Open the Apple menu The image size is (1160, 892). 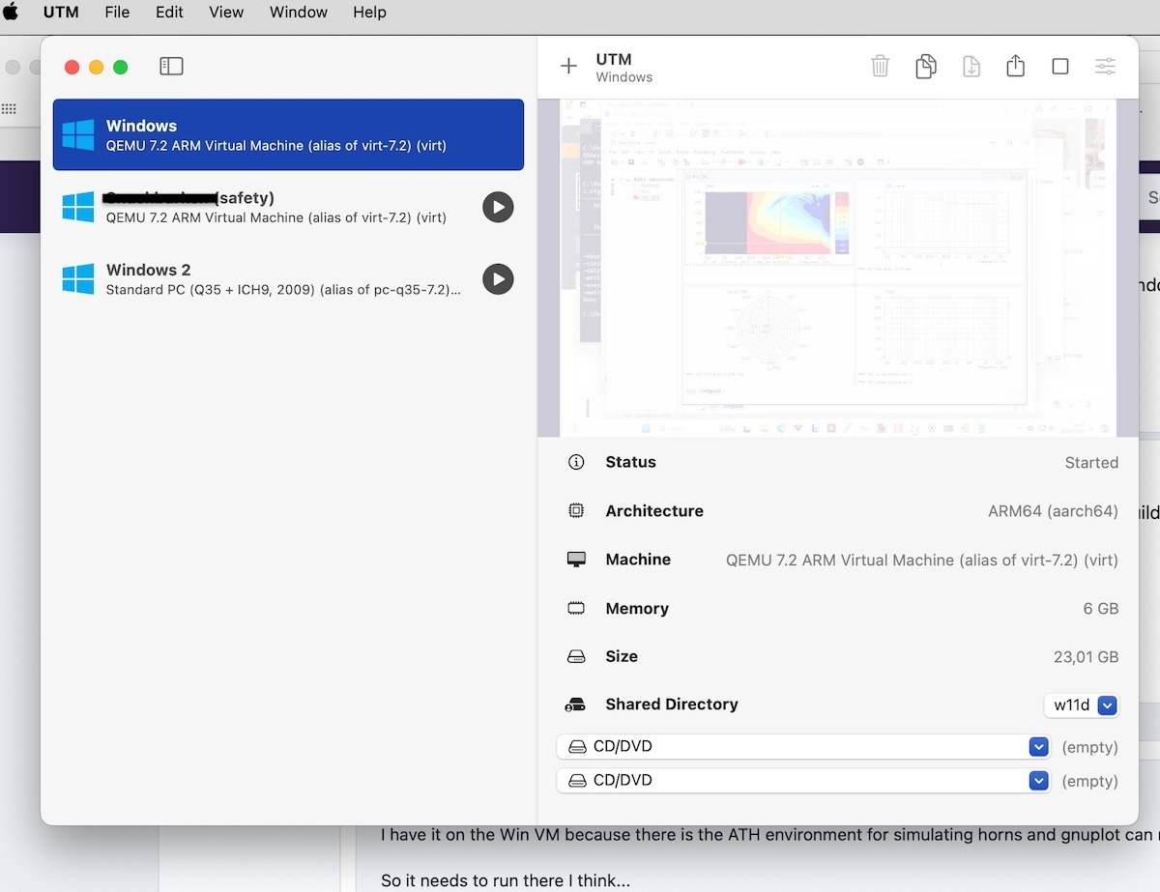click(12, 13)
